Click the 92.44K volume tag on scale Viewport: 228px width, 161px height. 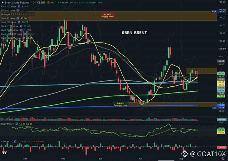(x=222, y=120)
